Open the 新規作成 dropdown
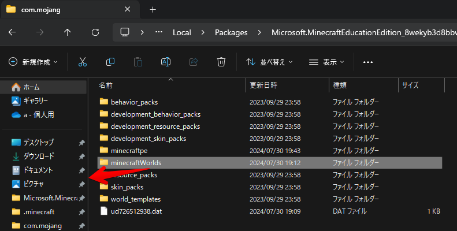The height and width of the screenshot is (231, 457). point(34,62)
